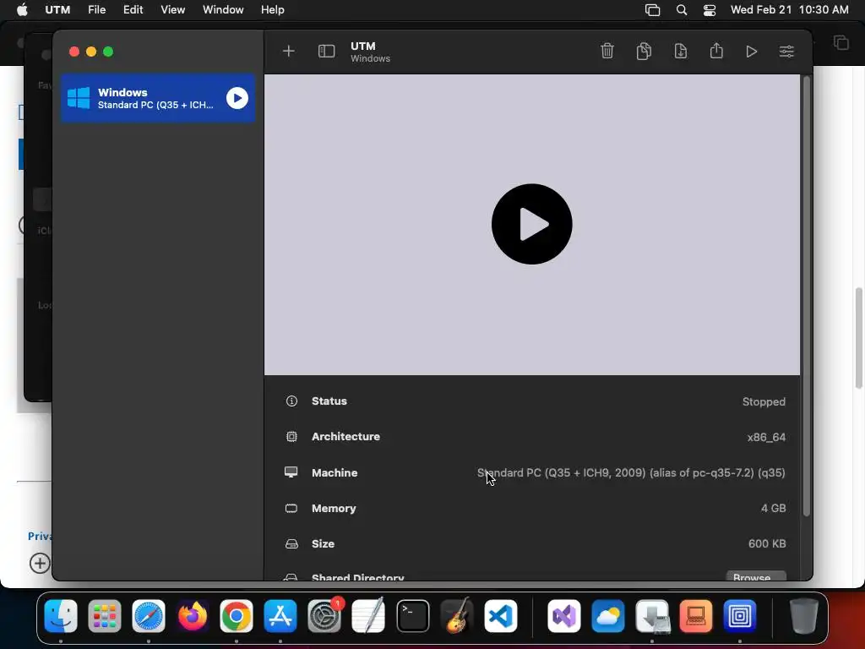The width and height of the screenshot is (865, 649).
Task: Click the Machine description text
Action: 631,473
